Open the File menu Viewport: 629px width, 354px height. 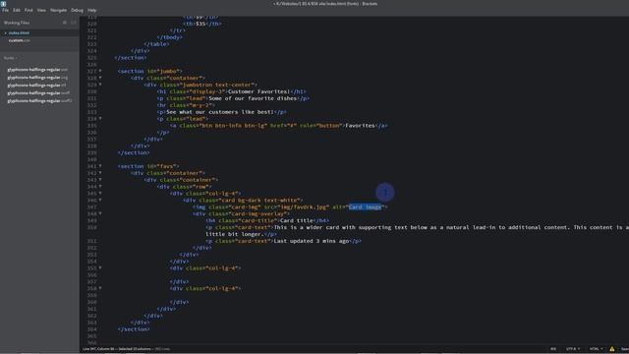tap(5, 10)
